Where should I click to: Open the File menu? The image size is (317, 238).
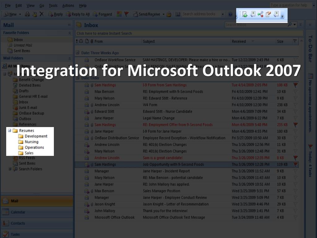click(8, 6)
